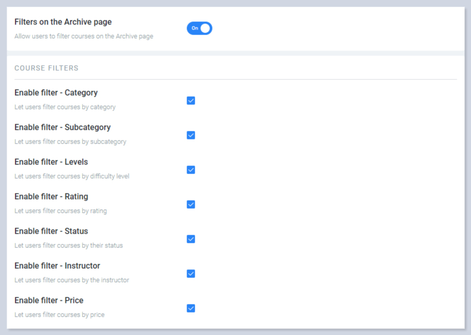Select the "Enable filter - Rating" label

tap(51, 197)
